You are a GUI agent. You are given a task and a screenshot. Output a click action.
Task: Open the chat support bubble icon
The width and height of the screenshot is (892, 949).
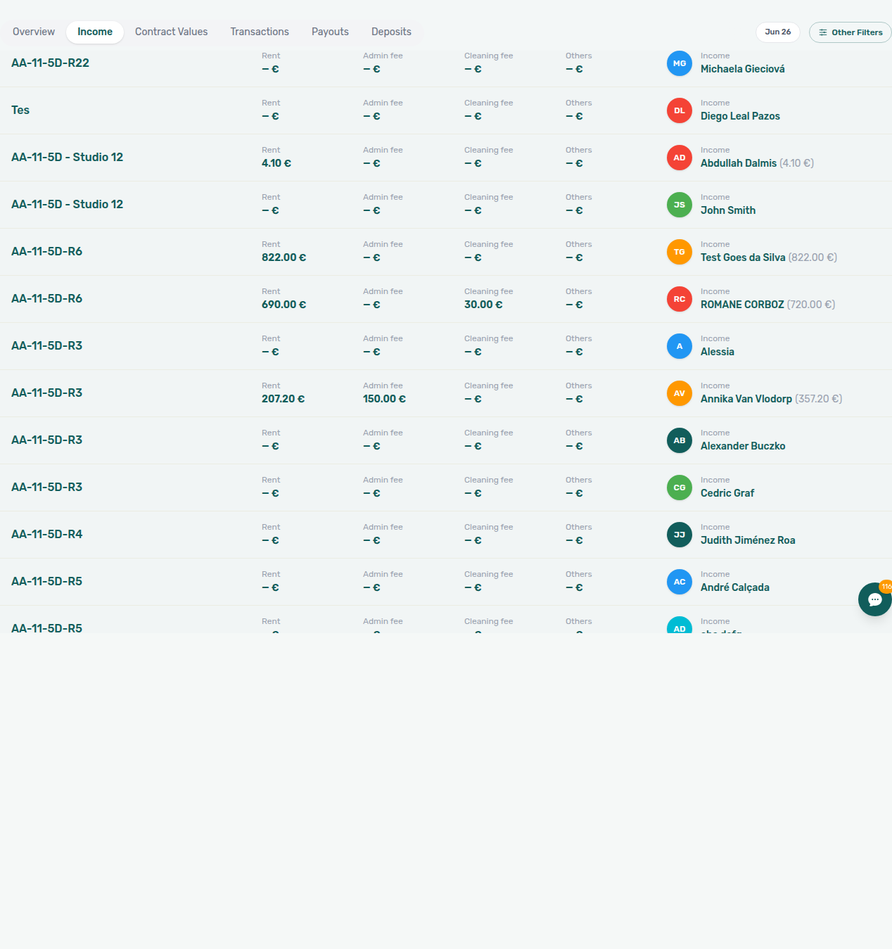pos(875,599)
